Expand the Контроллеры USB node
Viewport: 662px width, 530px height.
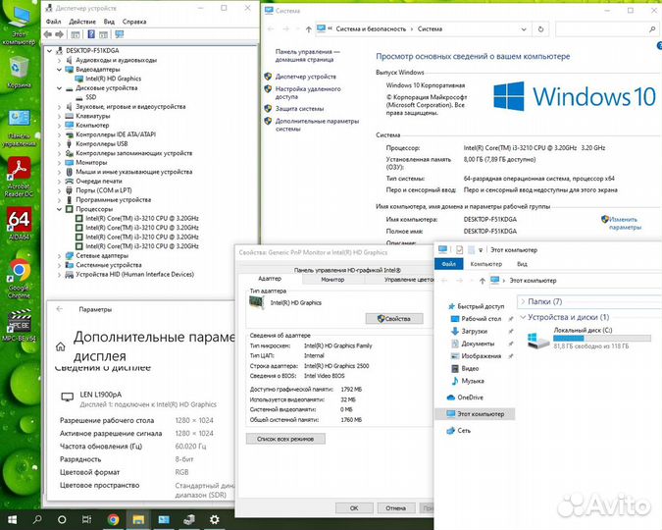[59, 144]
